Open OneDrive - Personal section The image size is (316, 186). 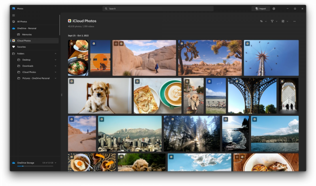[x=27, y=28]
